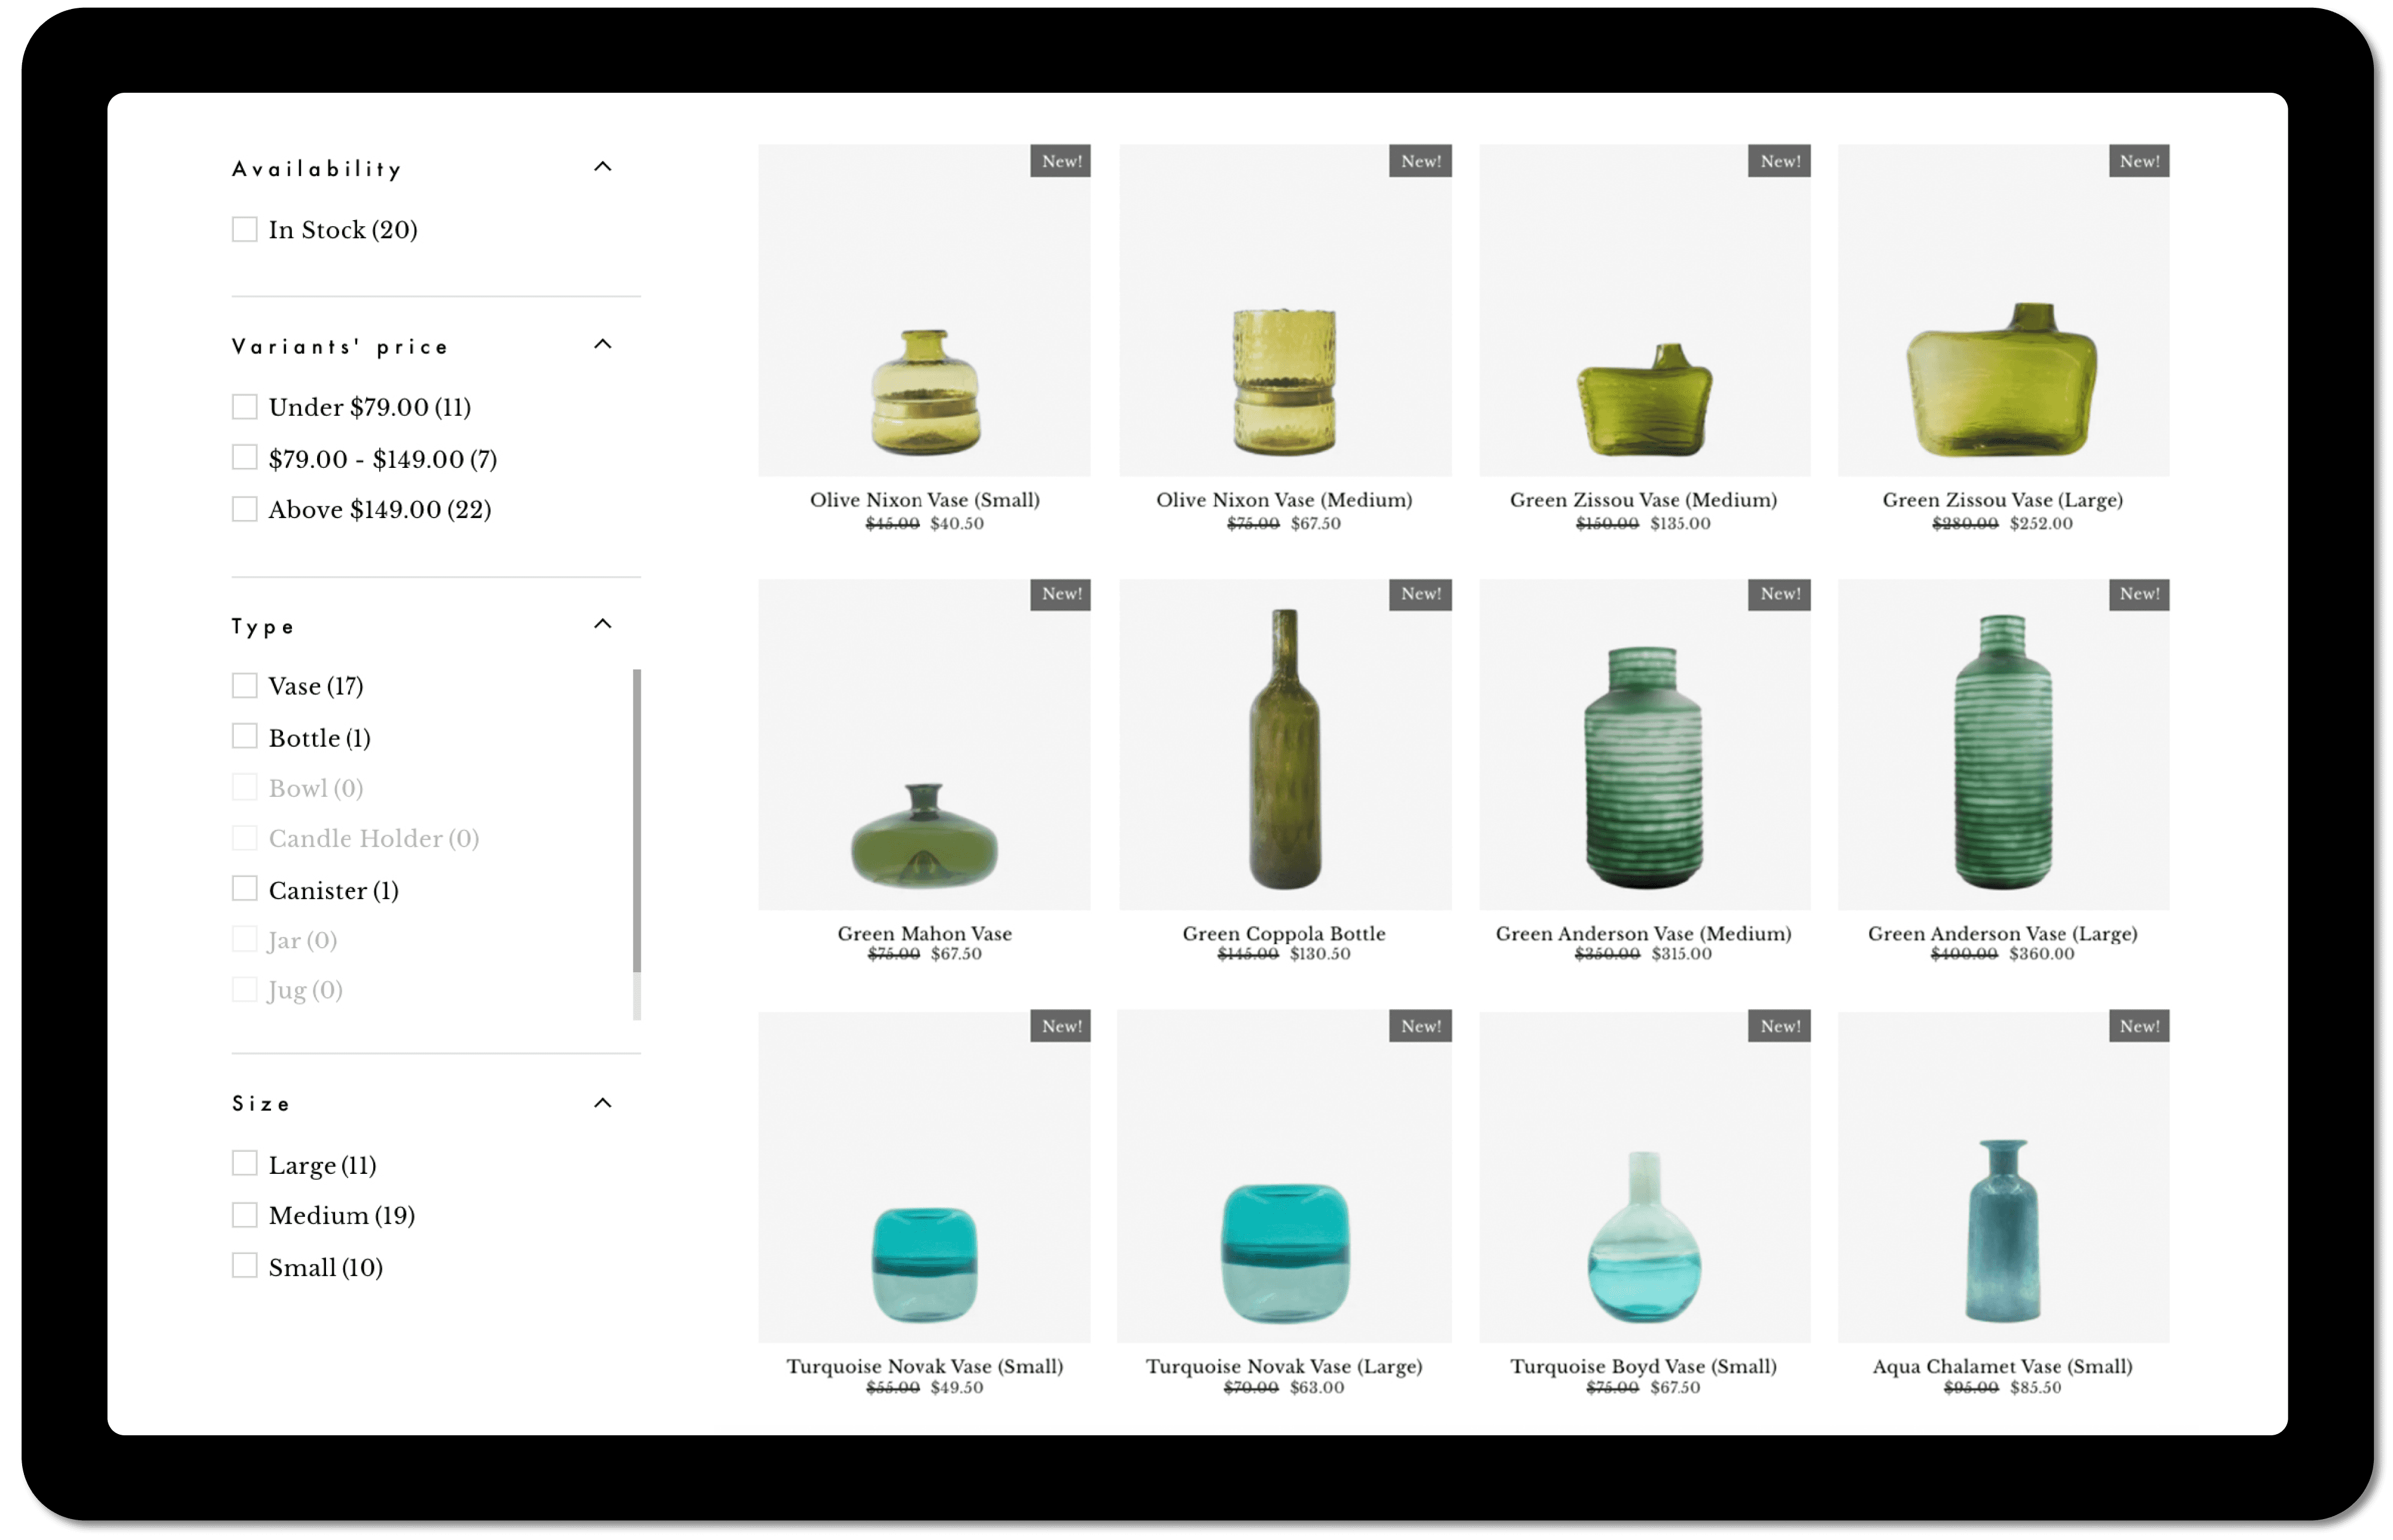
Task: Click the Turquoise Novak Vase (Large) image
Action: point(1284,1178)
